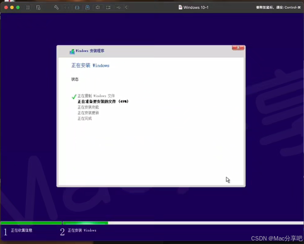304x244 pixels.
Task: Click the stage 1 green progress bar
Action: (31, 223)
